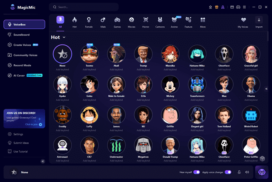Open the Discord icon in title bar

coord(238,7)
